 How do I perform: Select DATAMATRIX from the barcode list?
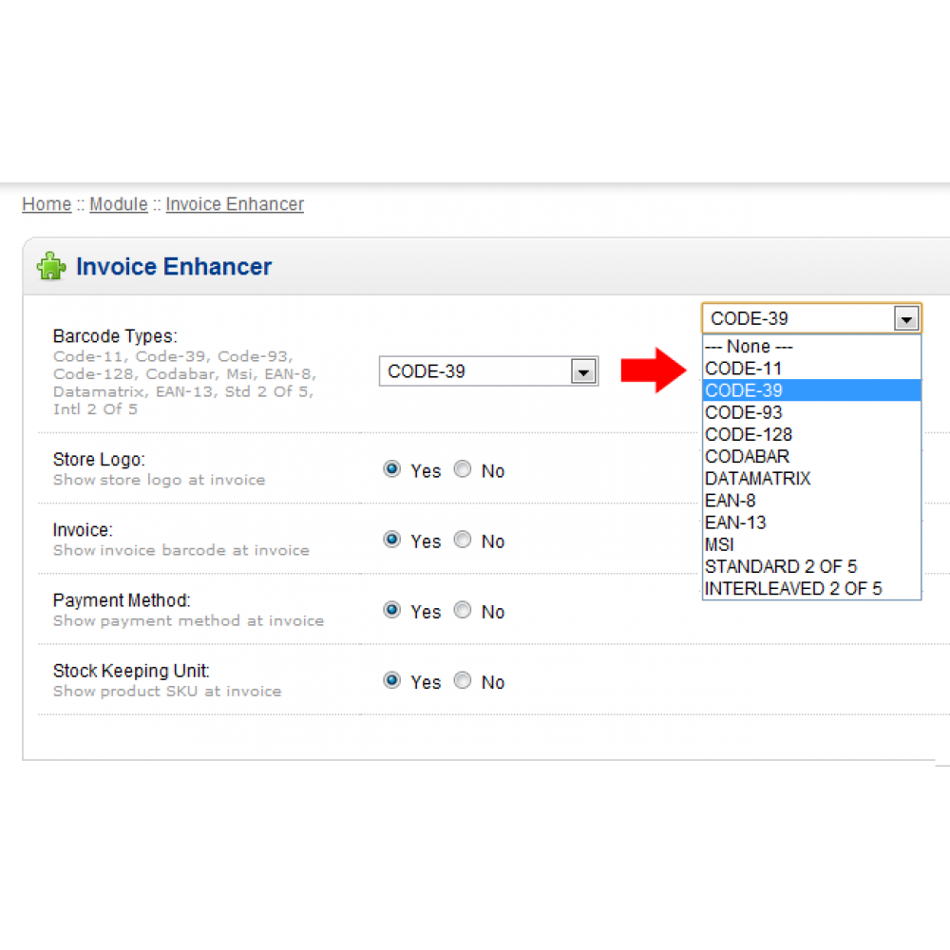click(757, 479)
